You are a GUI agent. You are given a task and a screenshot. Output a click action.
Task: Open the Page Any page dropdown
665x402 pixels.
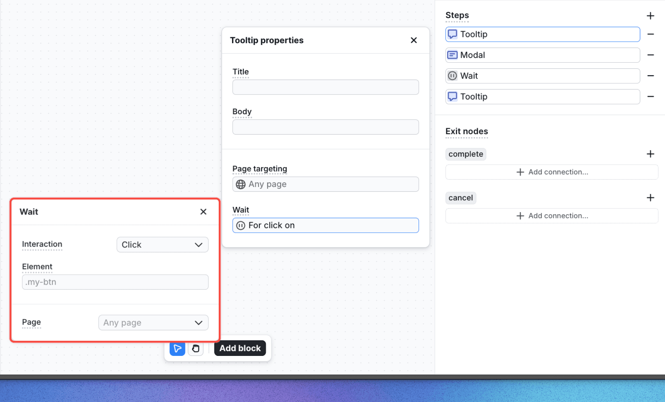pyautogui.click(x=153, y=323)
